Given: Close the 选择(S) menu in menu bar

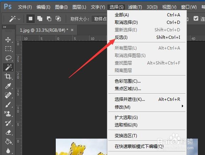Looking at the screenshot, I should [x=117, y=7].
